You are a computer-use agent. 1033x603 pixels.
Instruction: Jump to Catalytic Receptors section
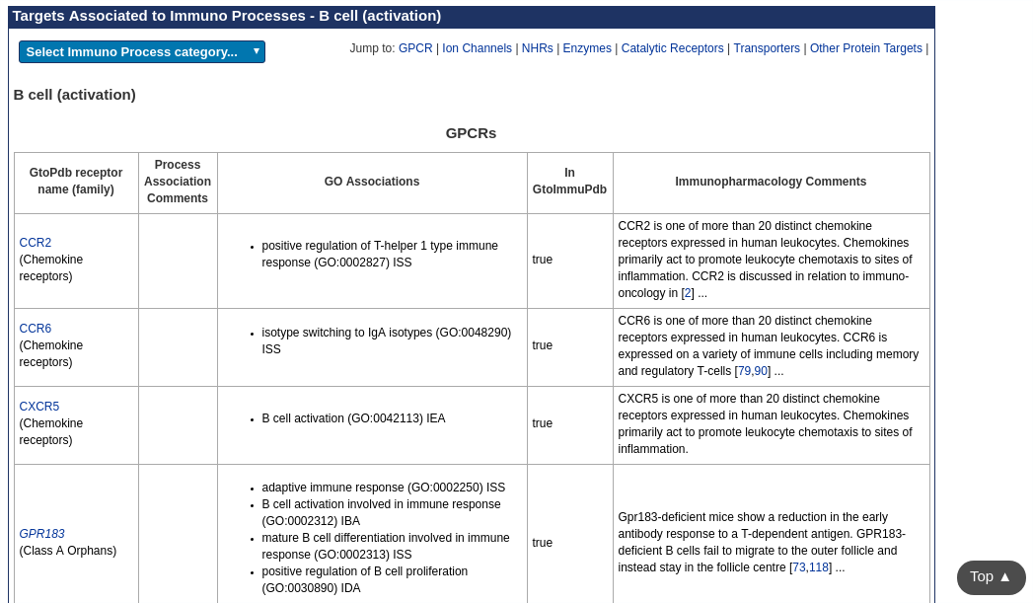coord(672,48)
